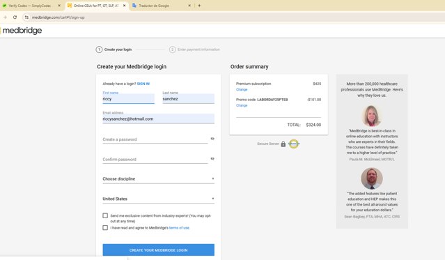Click step 1 circle Create your login
The height and width of the screenshot is (260, 445).
pos(99,49)
